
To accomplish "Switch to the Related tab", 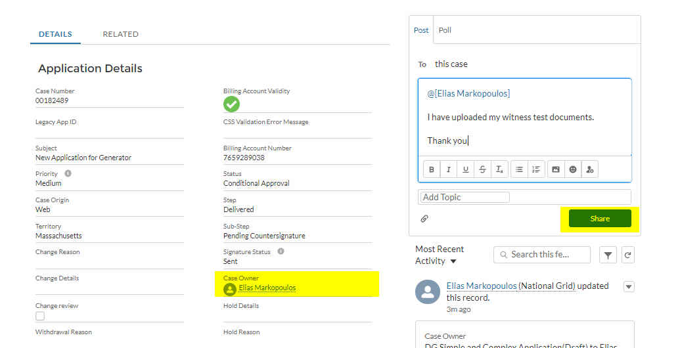I will coord(120,34).
